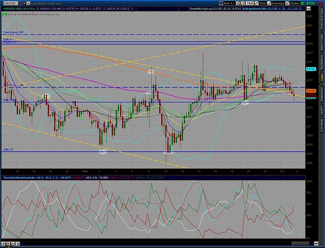325x248 pixels.
Task: Select the Chart side tab
Action: (x=322, y=77)
